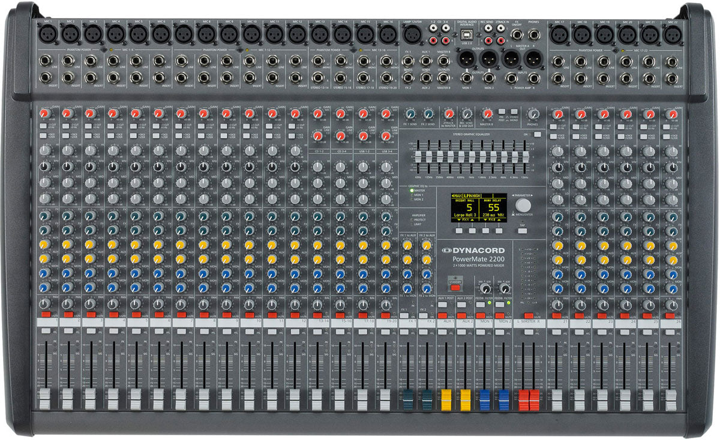This screenshot has height=440, width=720.
Task: Toggle the FX 1 ON button
Action: click(404, 315)
